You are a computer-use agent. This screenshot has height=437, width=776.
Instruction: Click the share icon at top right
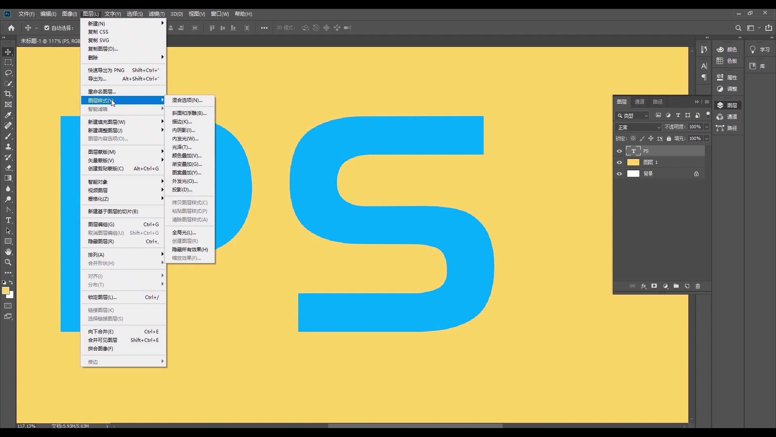tap(768, 28)
